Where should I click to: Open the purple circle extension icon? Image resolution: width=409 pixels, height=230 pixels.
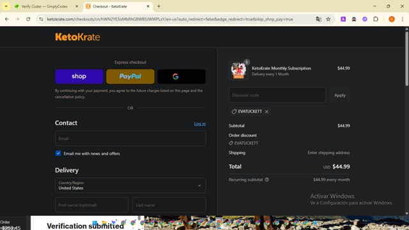(x=365, y=19)
